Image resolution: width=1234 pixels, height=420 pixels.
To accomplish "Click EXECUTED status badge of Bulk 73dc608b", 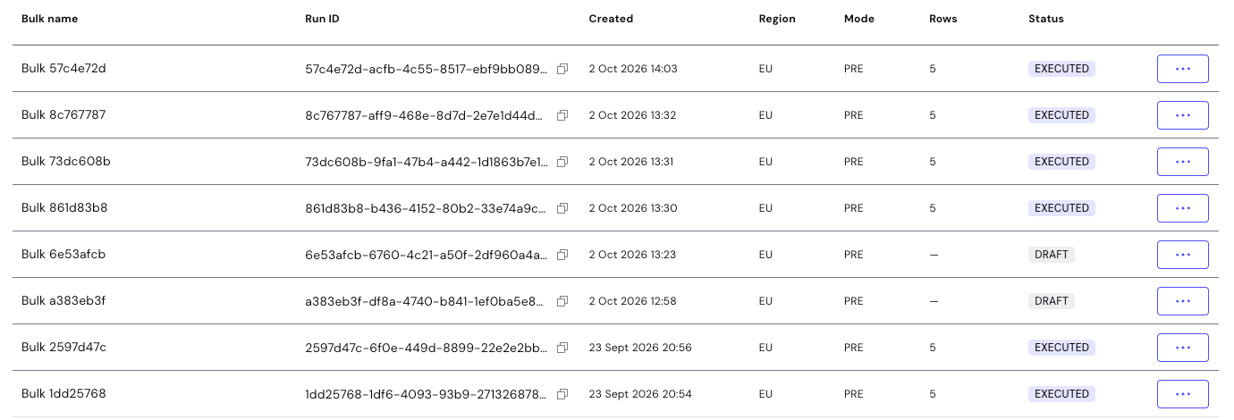I will pyautogui.click(x=1061, y=162).
